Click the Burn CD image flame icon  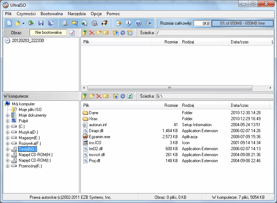coord(104,23)
